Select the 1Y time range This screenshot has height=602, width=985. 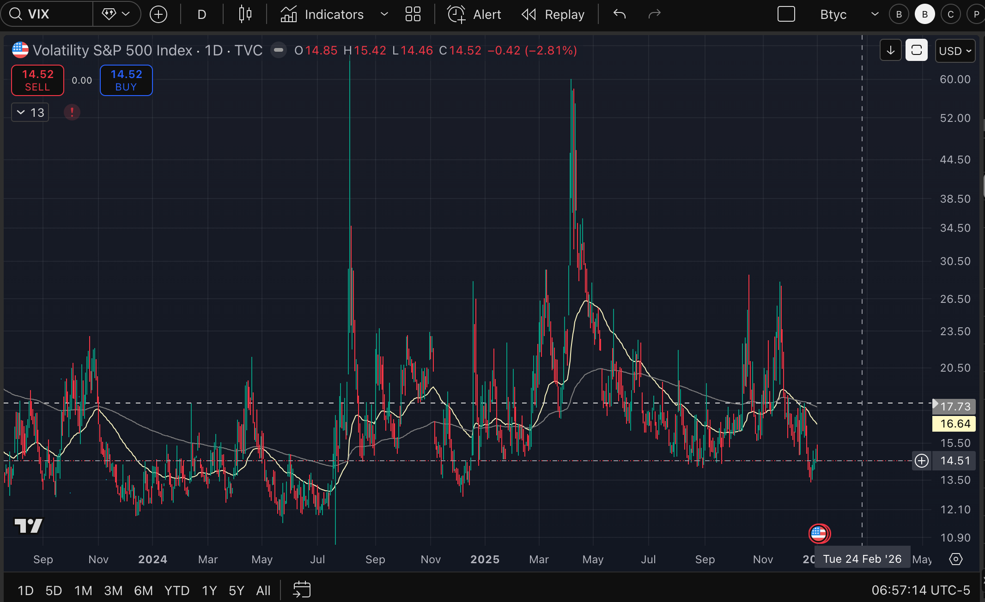pyautogui.click(x=209, y=590)
